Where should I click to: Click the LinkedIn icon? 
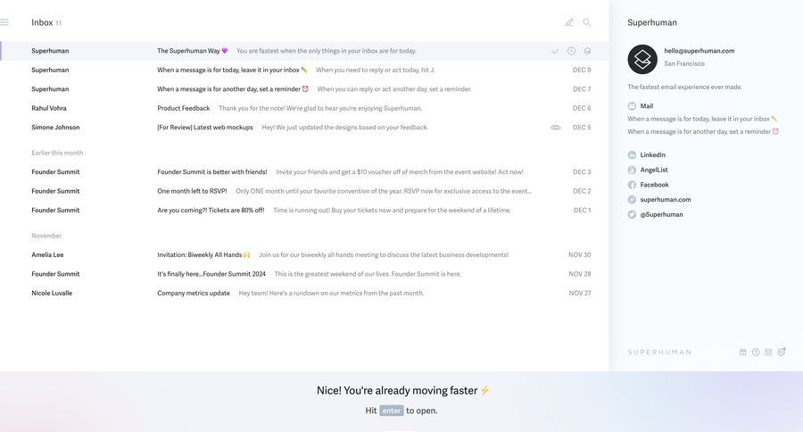coord(632,154)
